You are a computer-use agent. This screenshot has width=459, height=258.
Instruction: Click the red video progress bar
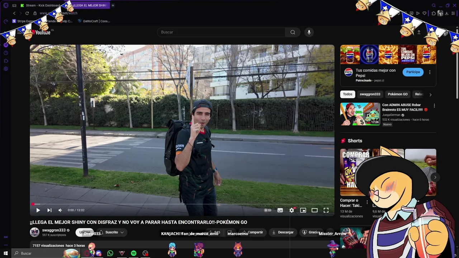pyautogui.click(x=182, y=204)
